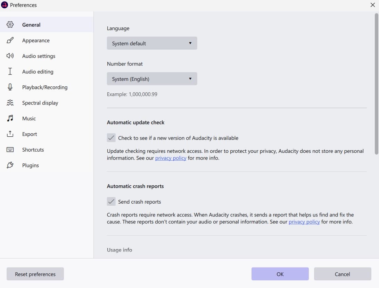
Task: Click the Music note icon
Action: tap(10, 118)
